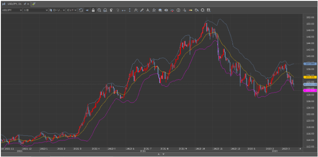Click the add new chart tab icon

pyautogui.click(x=34, y=4)
